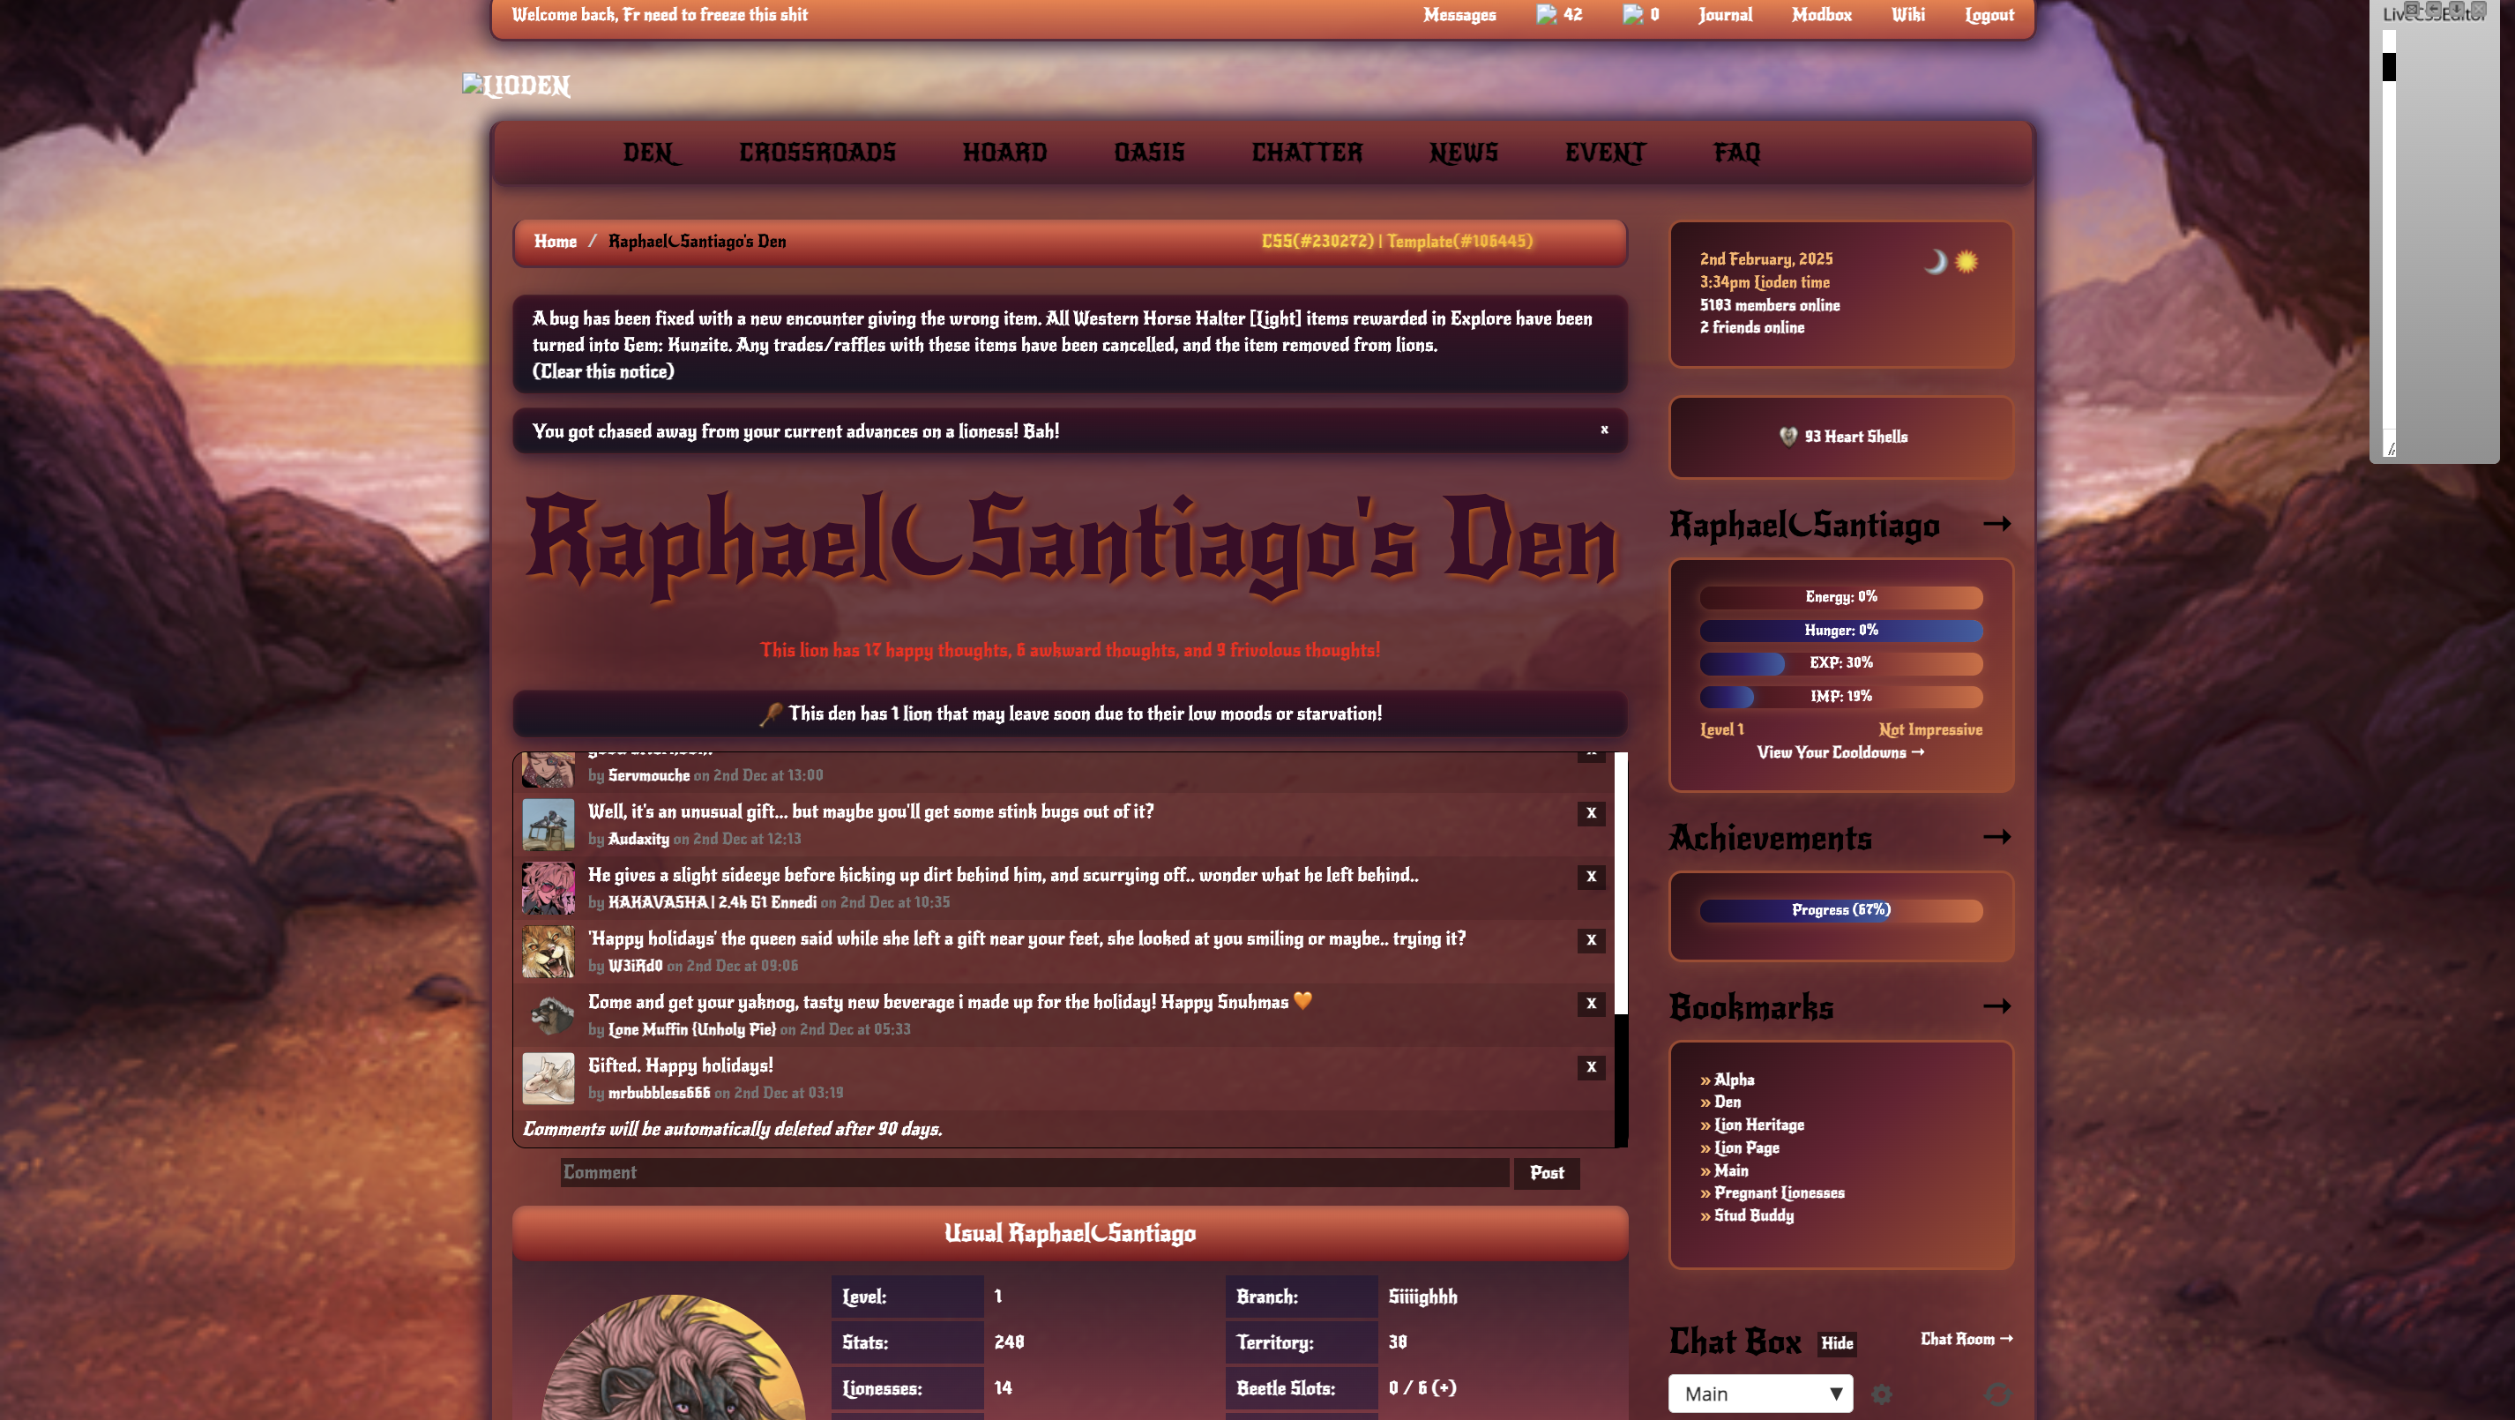This screenshot has width=2515, height=1420.
Task: Delete Lone Muffin's comment with its X button
Action: 1592,1004
